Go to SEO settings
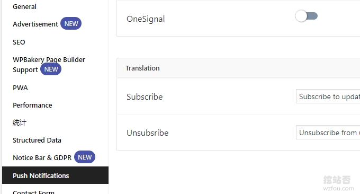Viewport: 360px width, 194px height. pyautogui.click(x=19, y=42)
